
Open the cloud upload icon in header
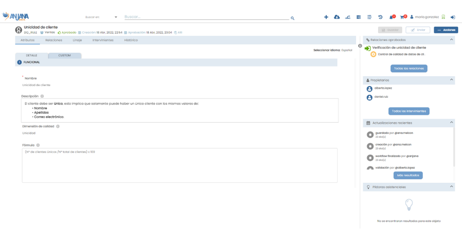click(x=337, y=17)
